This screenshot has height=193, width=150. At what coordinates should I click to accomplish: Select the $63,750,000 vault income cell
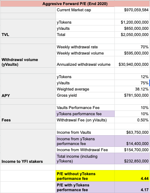click(132, 132)
